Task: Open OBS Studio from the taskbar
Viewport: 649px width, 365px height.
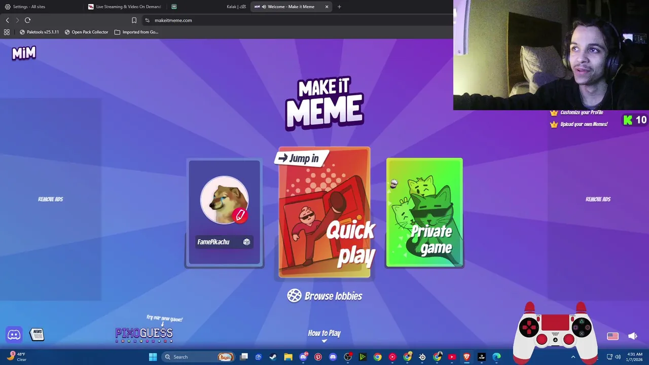Action: pos(348,357)
